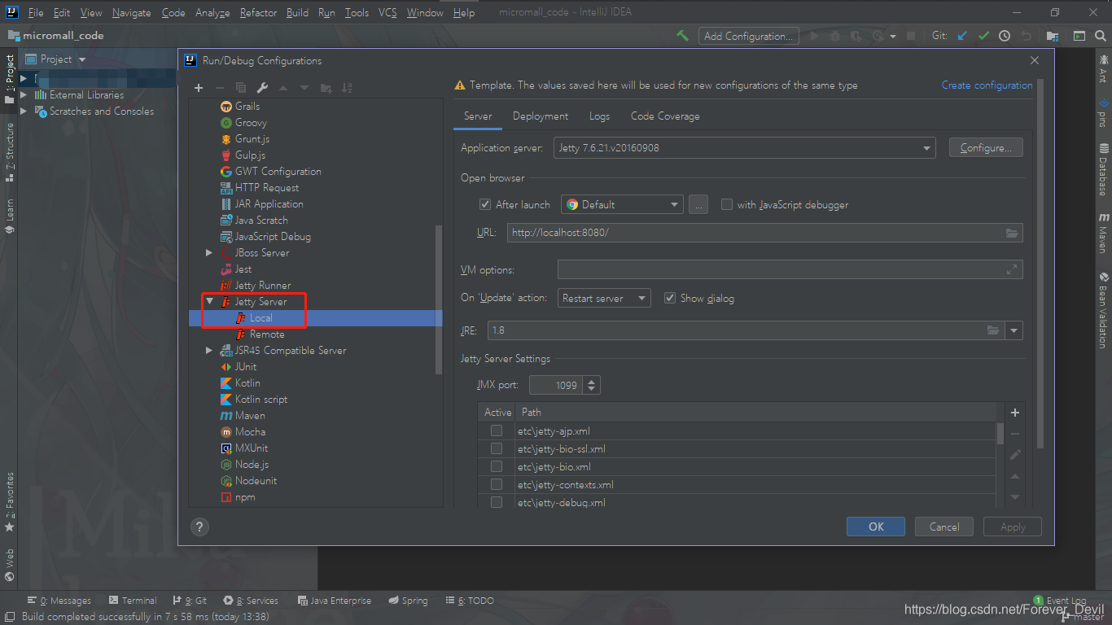Click the plus icon to add new configuration

(199, 88)
